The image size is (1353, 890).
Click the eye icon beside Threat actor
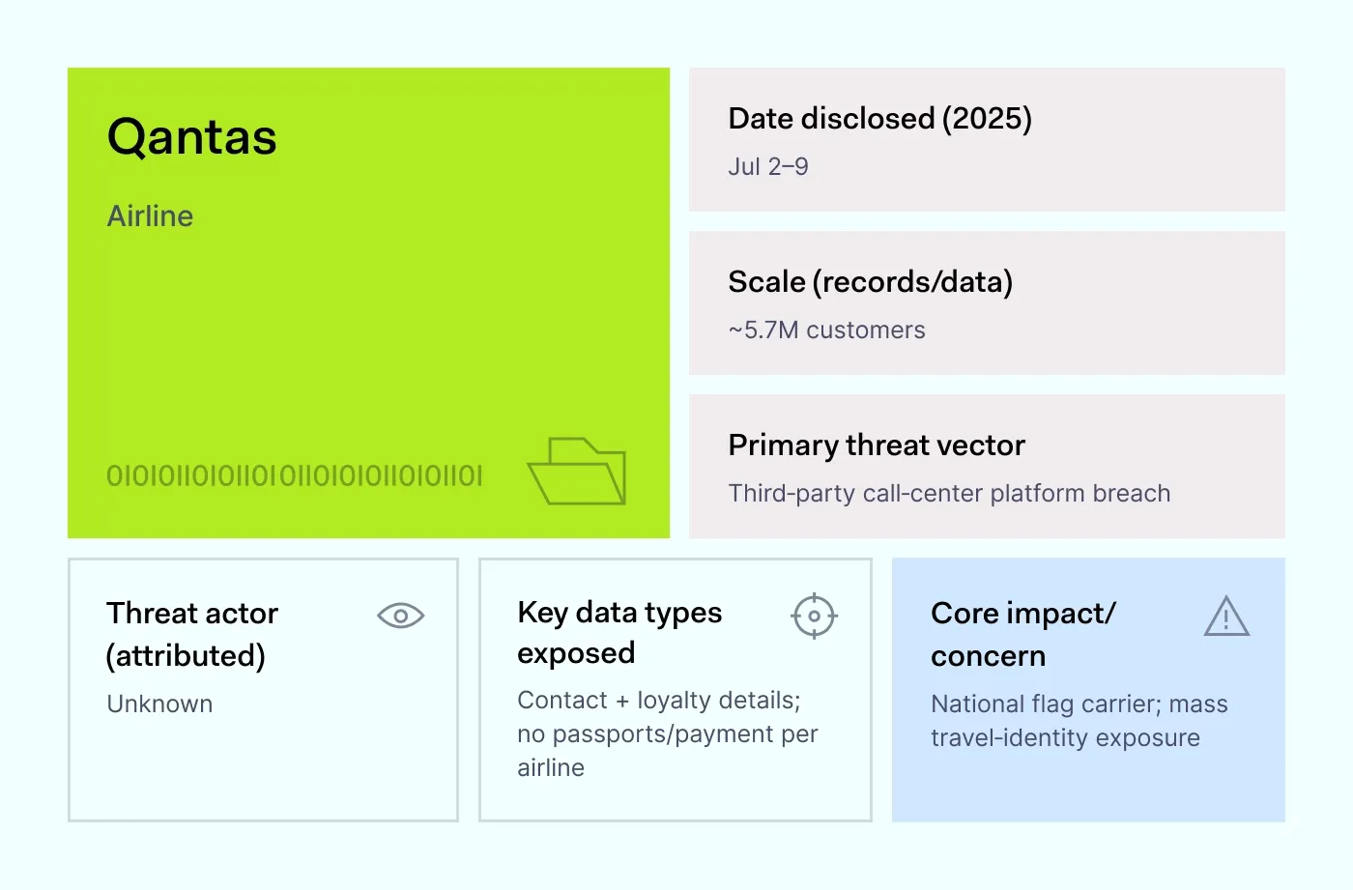[x=400, y=616]
